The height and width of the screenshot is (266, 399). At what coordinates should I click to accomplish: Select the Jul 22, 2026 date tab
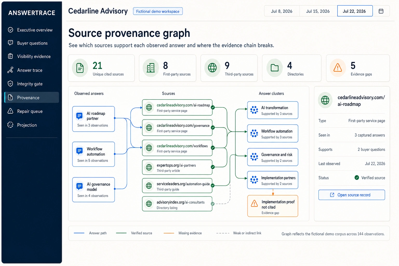pyautogui.click(x=355, y=11)
